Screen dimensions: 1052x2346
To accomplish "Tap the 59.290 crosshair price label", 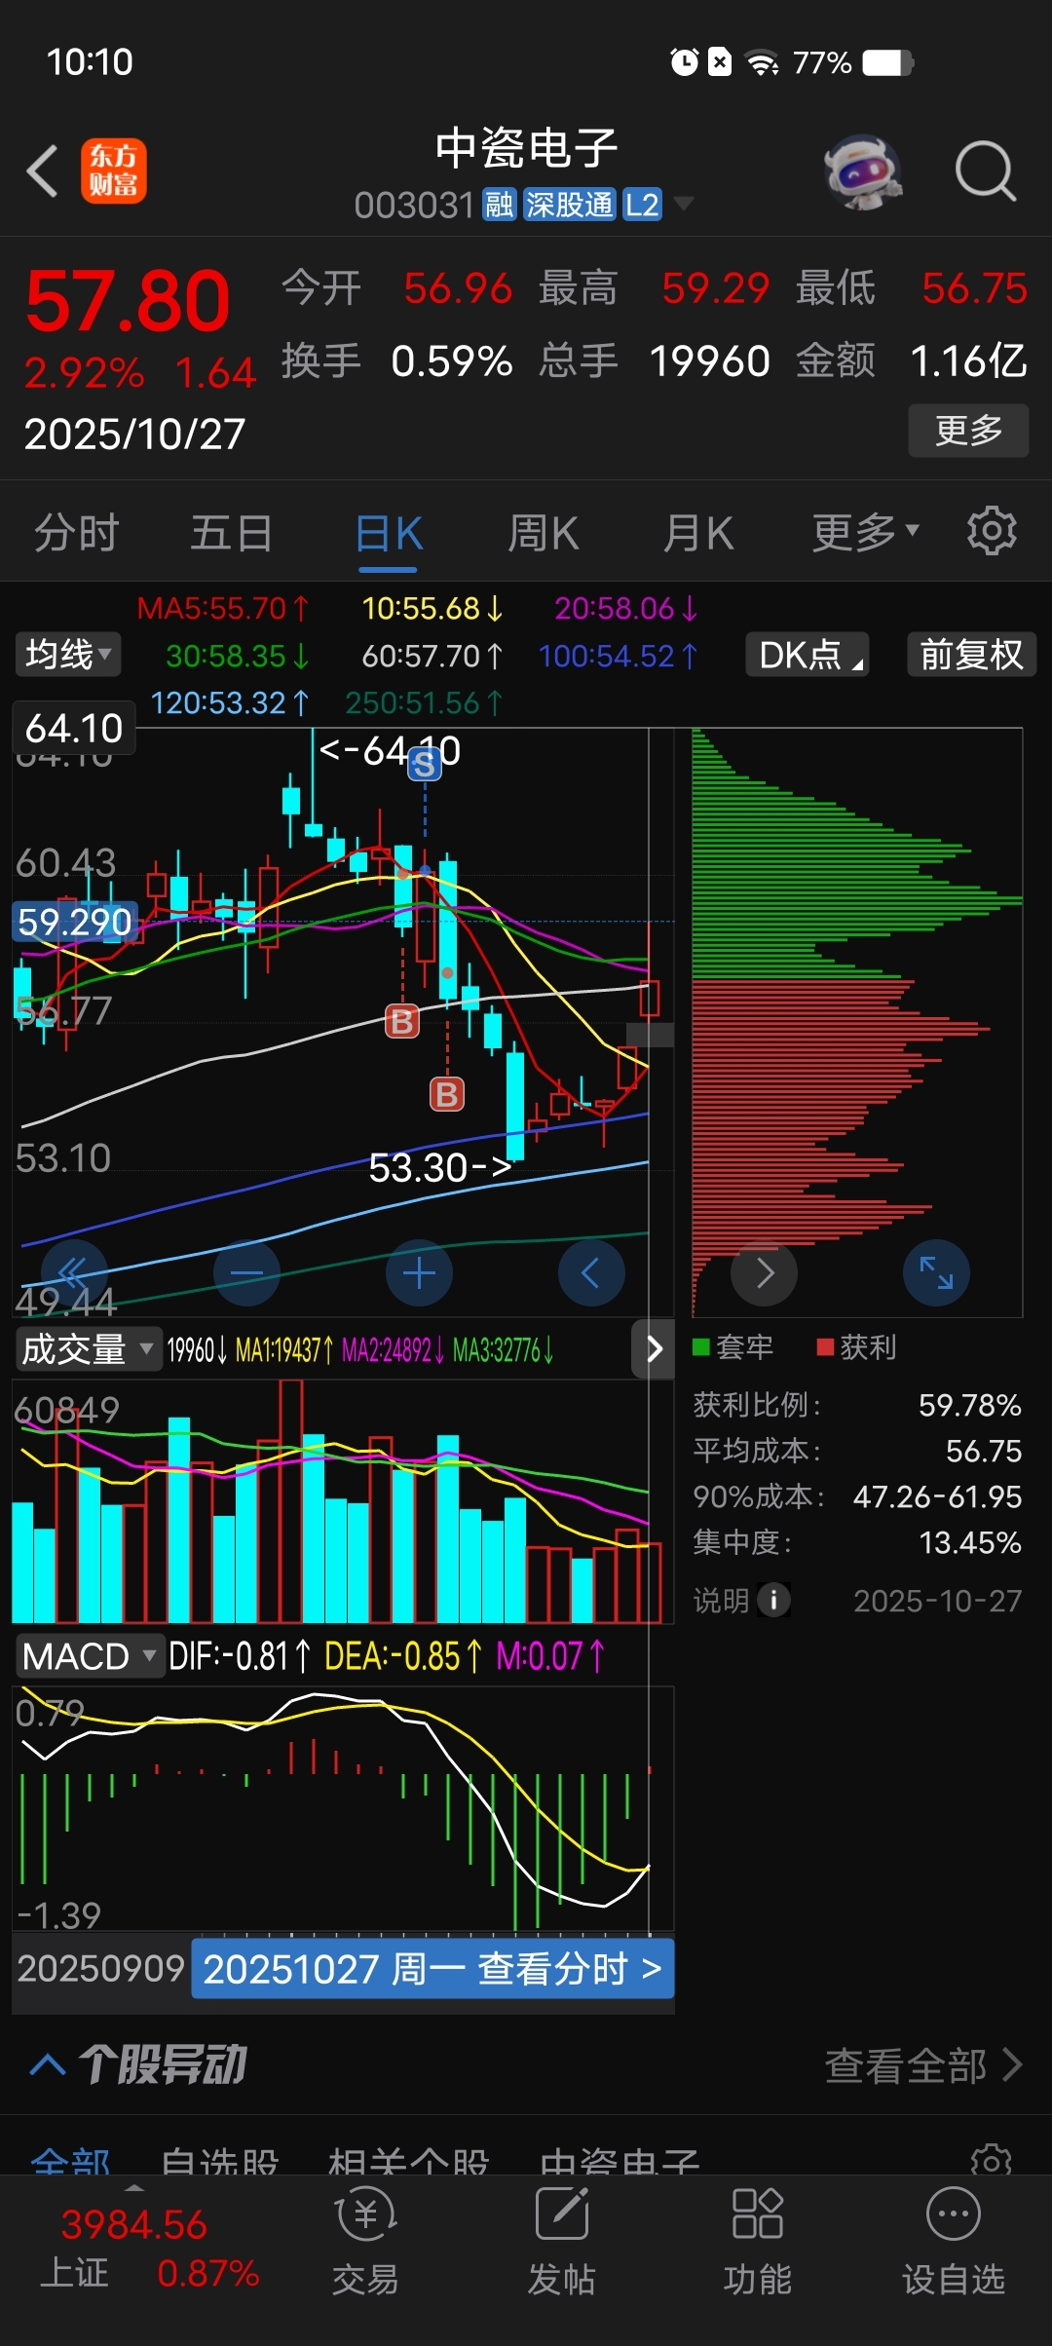I will [75, 922].
